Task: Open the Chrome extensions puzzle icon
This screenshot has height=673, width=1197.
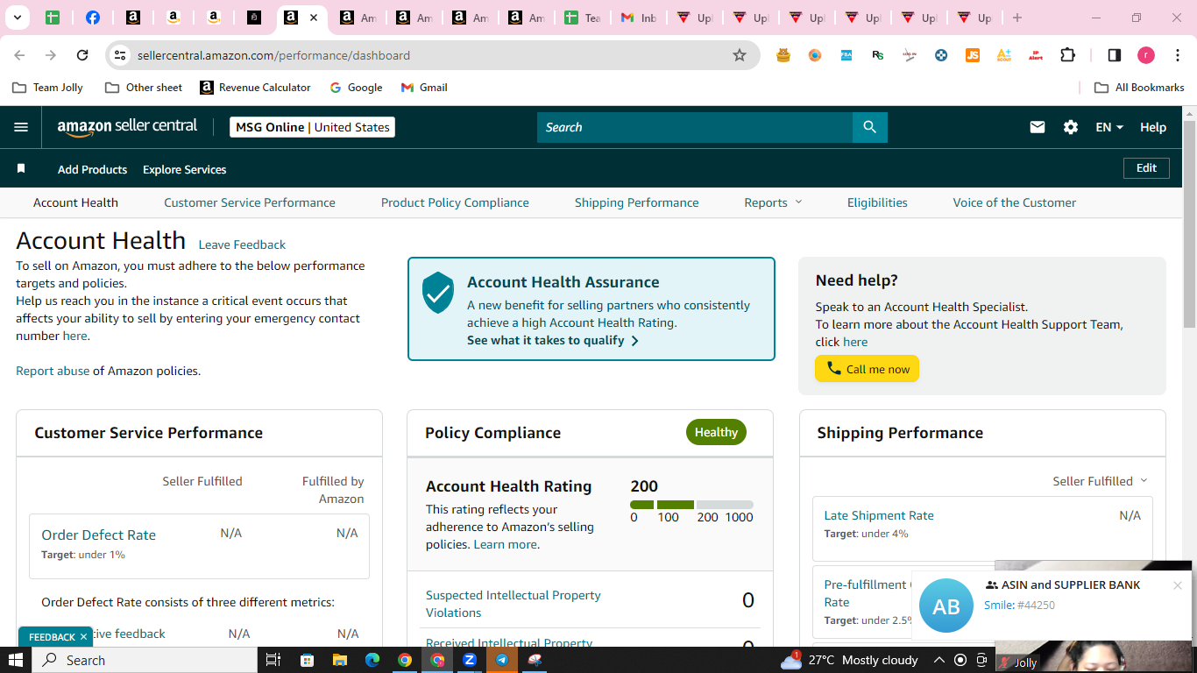Action: click(x=1067, y=55)
